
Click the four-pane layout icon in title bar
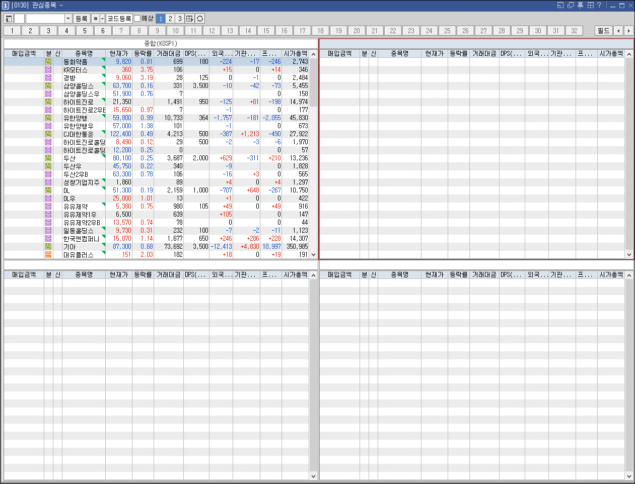pyautogui.click(x=590, y=5)
